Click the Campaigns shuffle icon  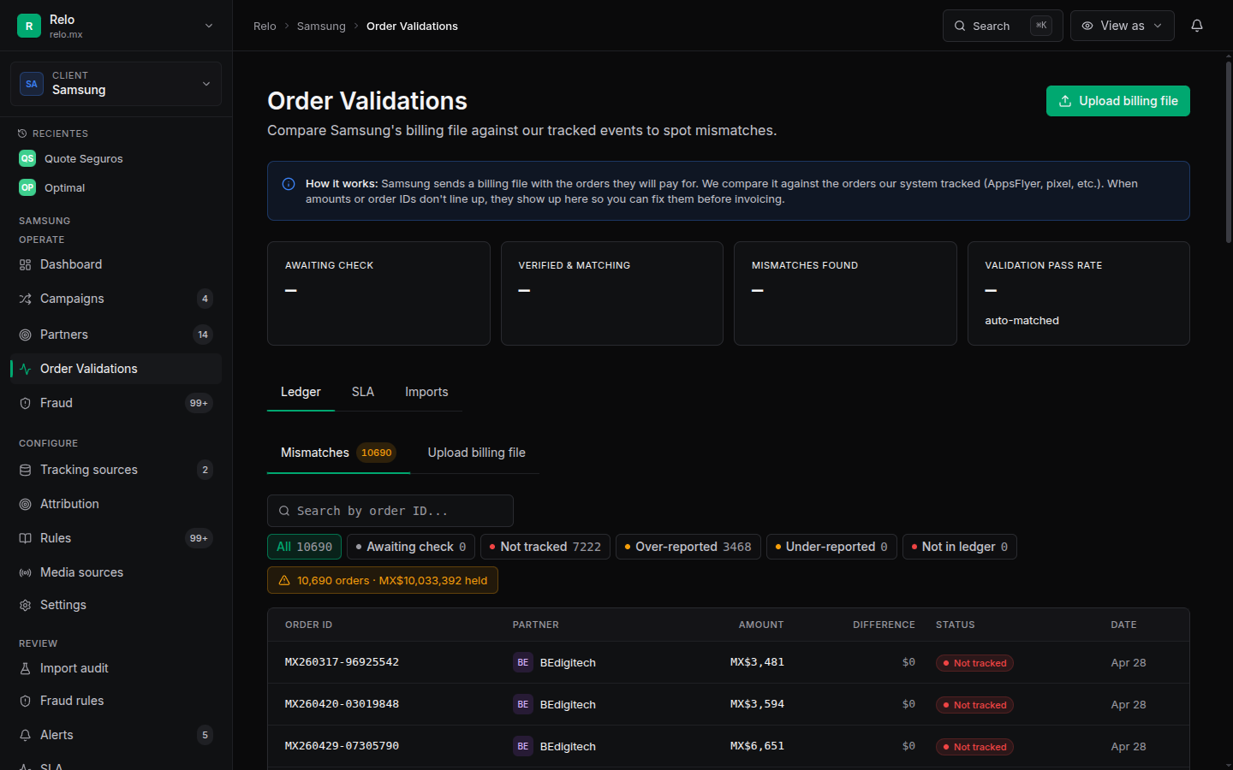[x=25, y=299]
